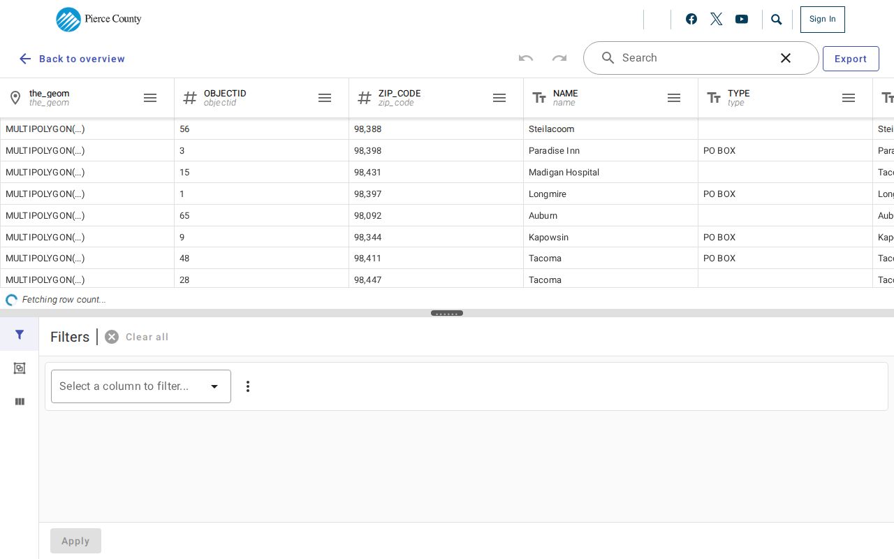Open the Filters panel funnel icon
The image size is (894, 559).
pos(20,335)
